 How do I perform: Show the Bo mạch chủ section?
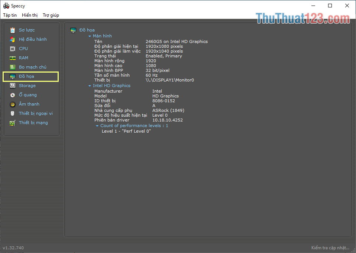point(32,67)
